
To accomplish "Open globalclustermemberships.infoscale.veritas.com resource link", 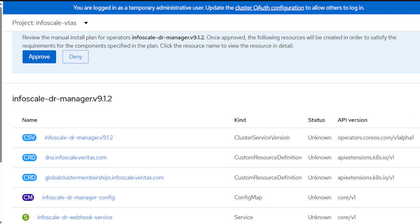I will [x=104, y=177].
